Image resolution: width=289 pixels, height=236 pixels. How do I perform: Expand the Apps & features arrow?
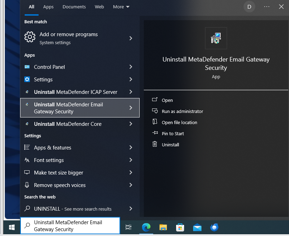pos(131,147)
